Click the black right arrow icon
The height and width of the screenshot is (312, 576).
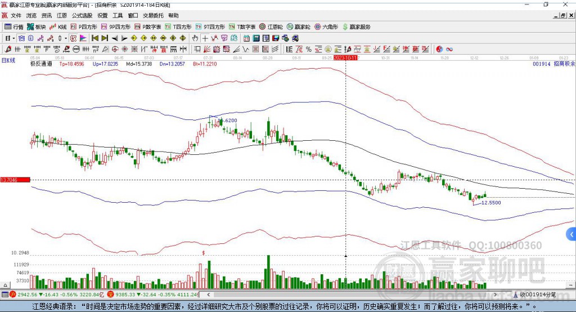[x=124, y=38]
